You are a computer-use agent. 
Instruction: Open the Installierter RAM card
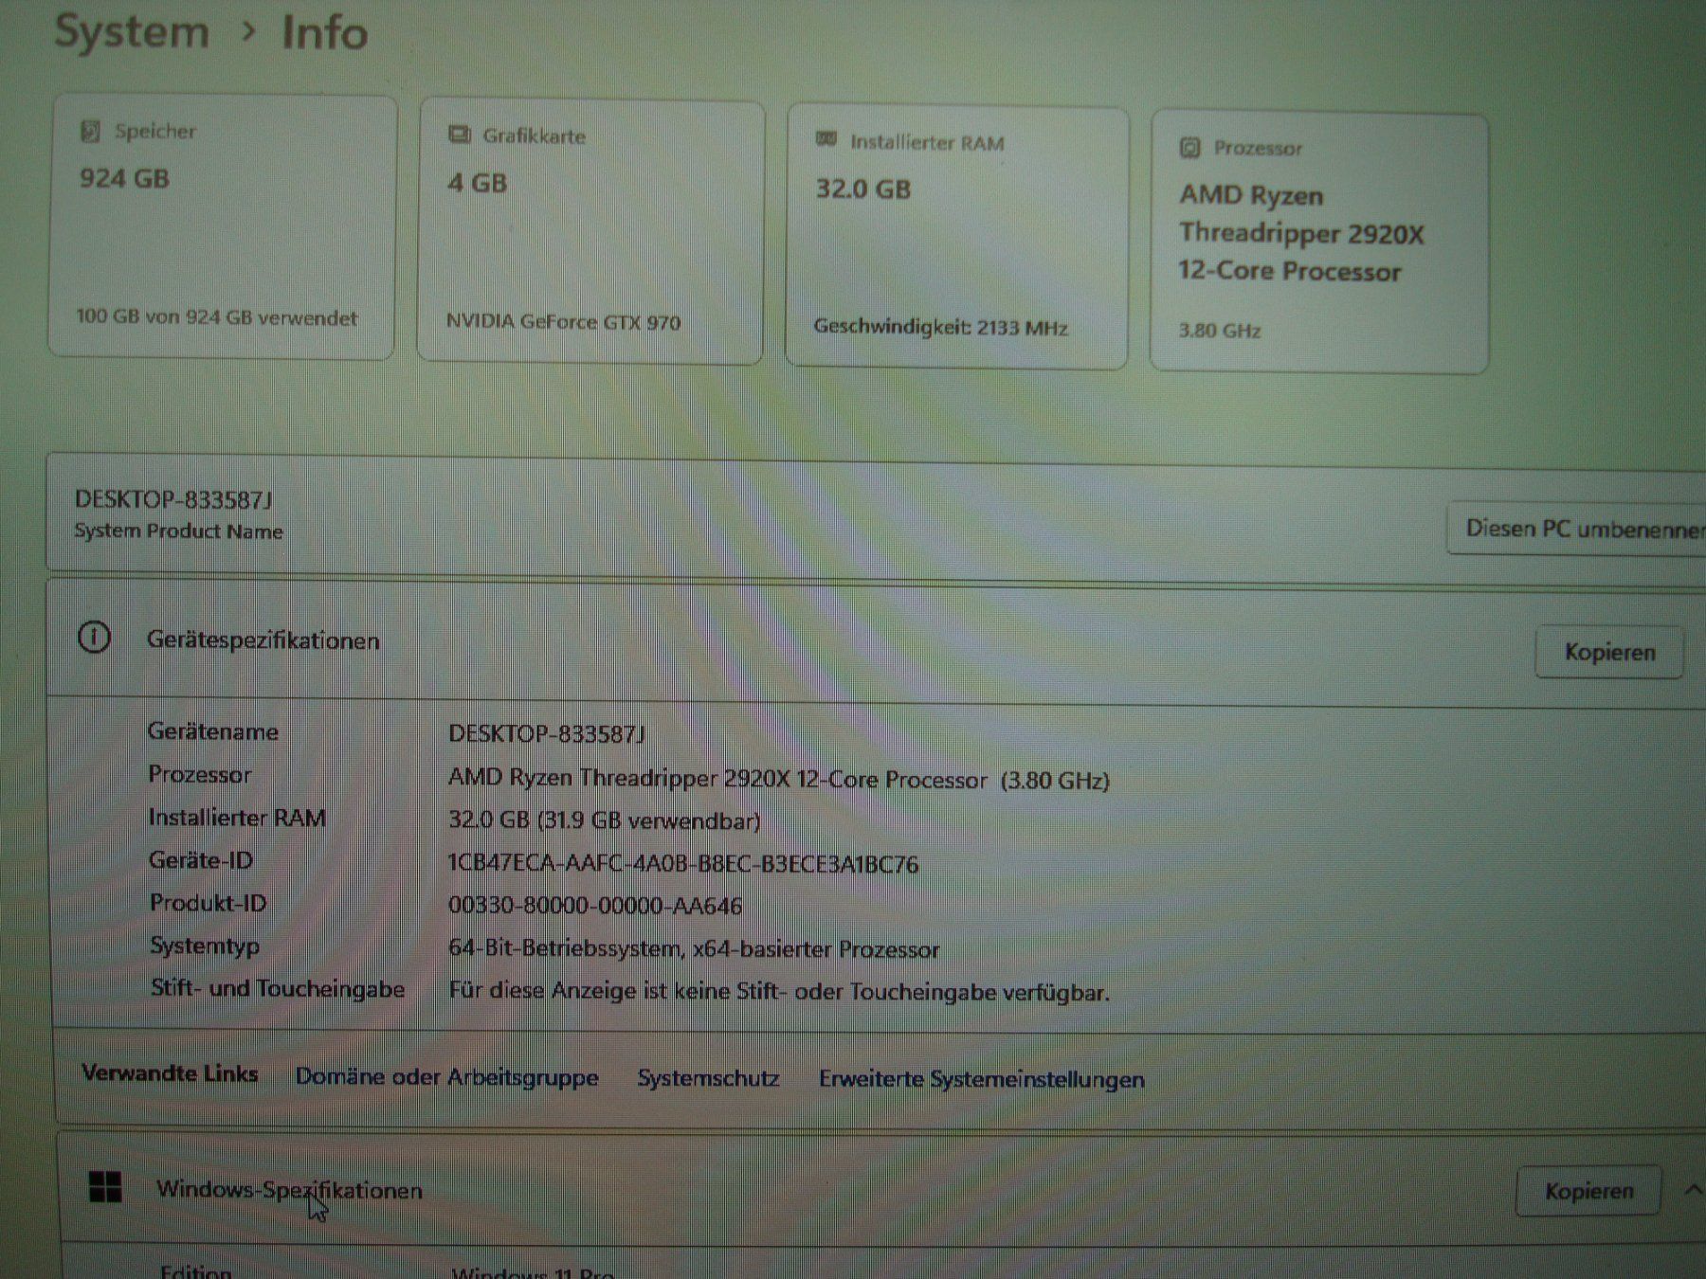tap(957, 238)
